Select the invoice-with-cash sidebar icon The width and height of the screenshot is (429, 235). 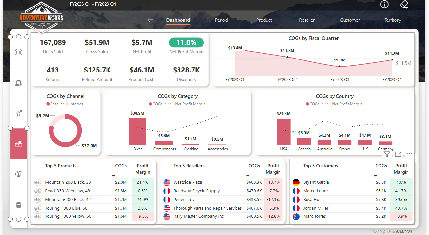pos(19,83)
